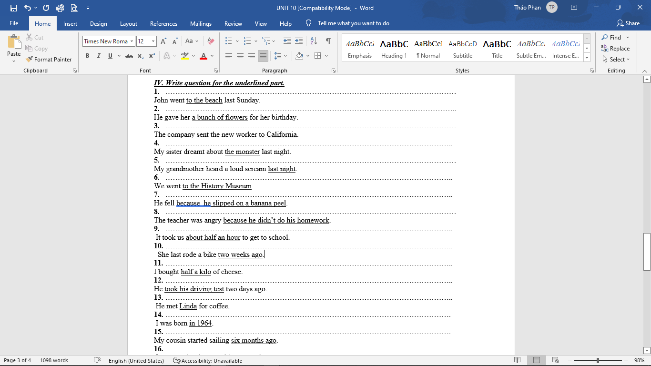The image size is (651, 366).
Task: Click the Paste clipboard icon
Action: [x=14, y=42]
